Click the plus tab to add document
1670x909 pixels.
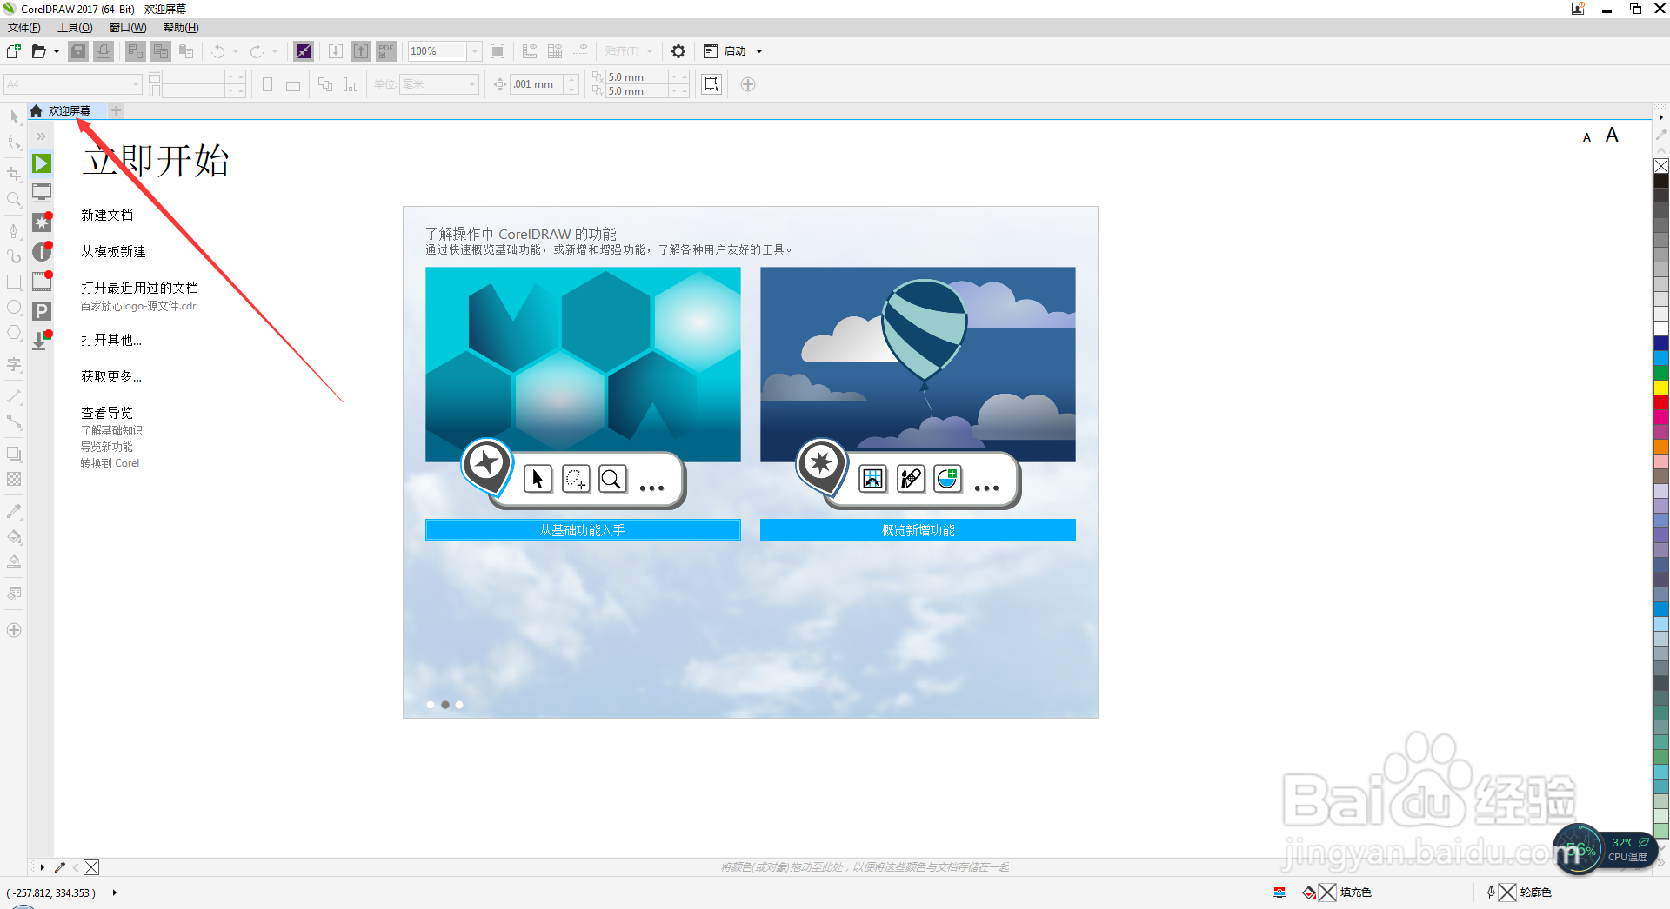coord(117,110)
